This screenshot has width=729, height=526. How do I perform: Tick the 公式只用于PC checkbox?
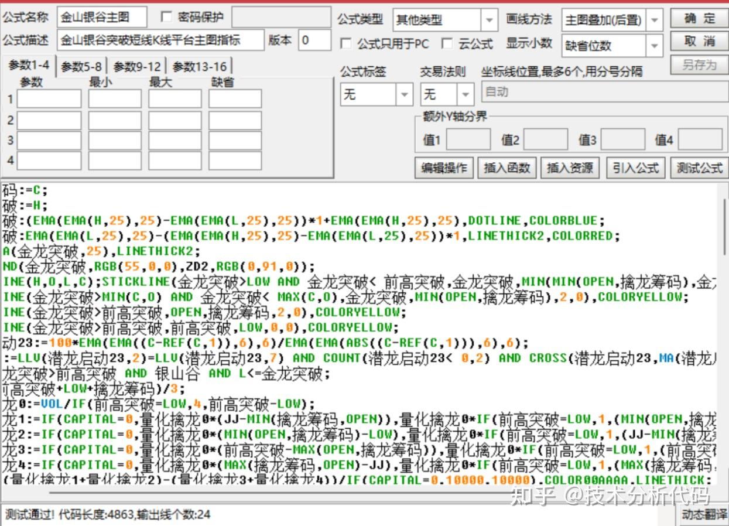[346, 44]
